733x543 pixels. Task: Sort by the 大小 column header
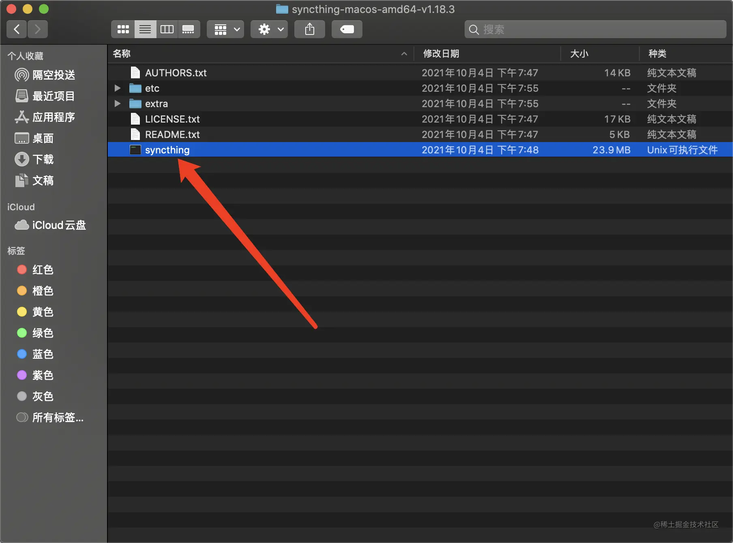pyautogui.click(x=600, y=54)
